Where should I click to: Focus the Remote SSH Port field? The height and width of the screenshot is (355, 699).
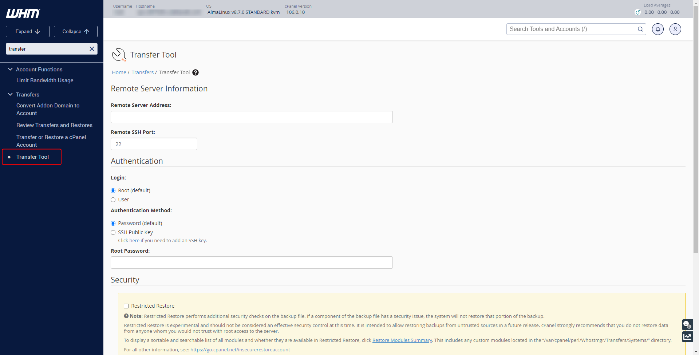154,144
